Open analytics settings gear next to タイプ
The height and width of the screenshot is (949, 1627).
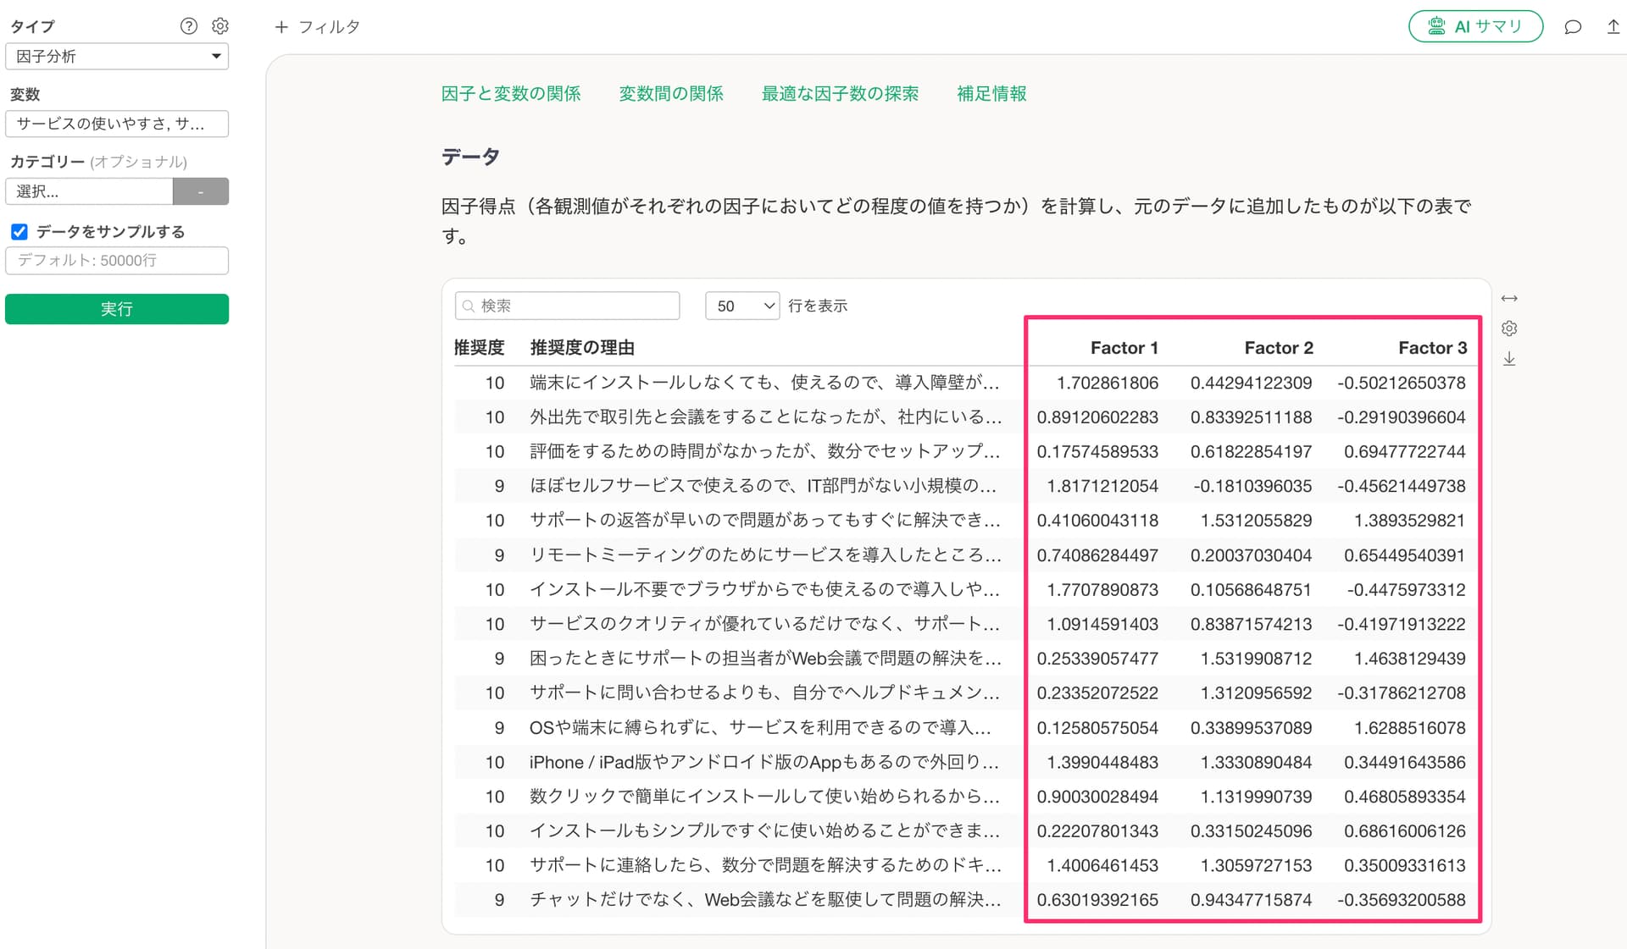click(x=220, y=26)
